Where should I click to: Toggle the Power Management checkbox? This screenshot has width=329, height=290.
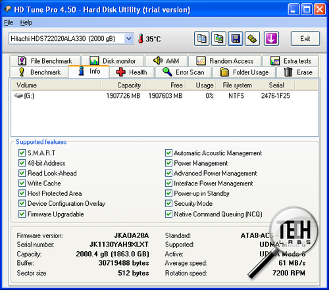pos(168,163)
